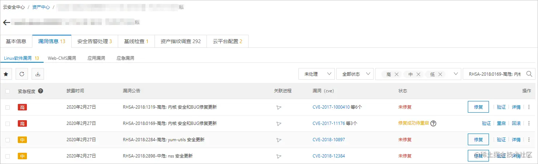The width and height of the screenshot is (538, 164).
Task: Click the star favorites icon in toolbar
Action: click(x=6, y=74)
